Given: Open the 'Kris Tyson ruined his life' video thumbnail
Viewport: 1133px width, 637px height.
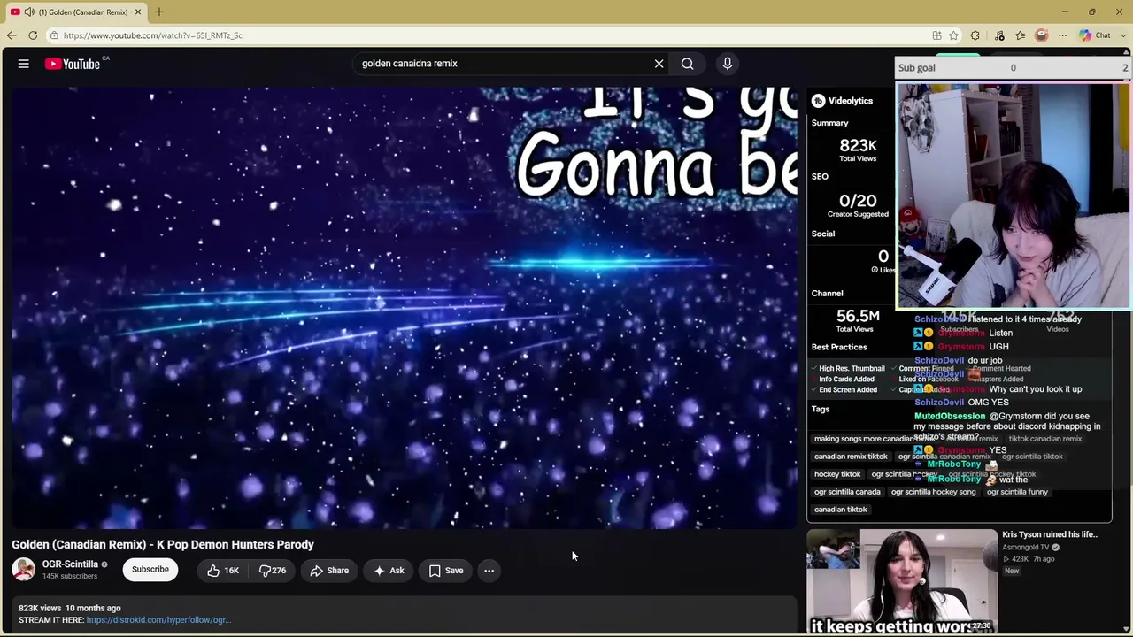Looking at the screenshot, I should pos(902,582).
